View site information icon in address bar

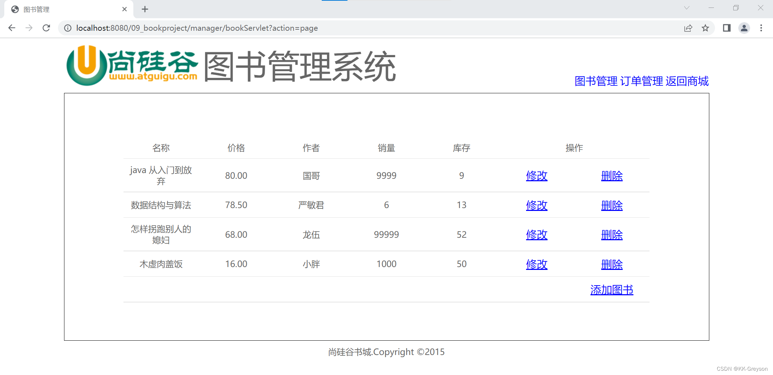68,28
